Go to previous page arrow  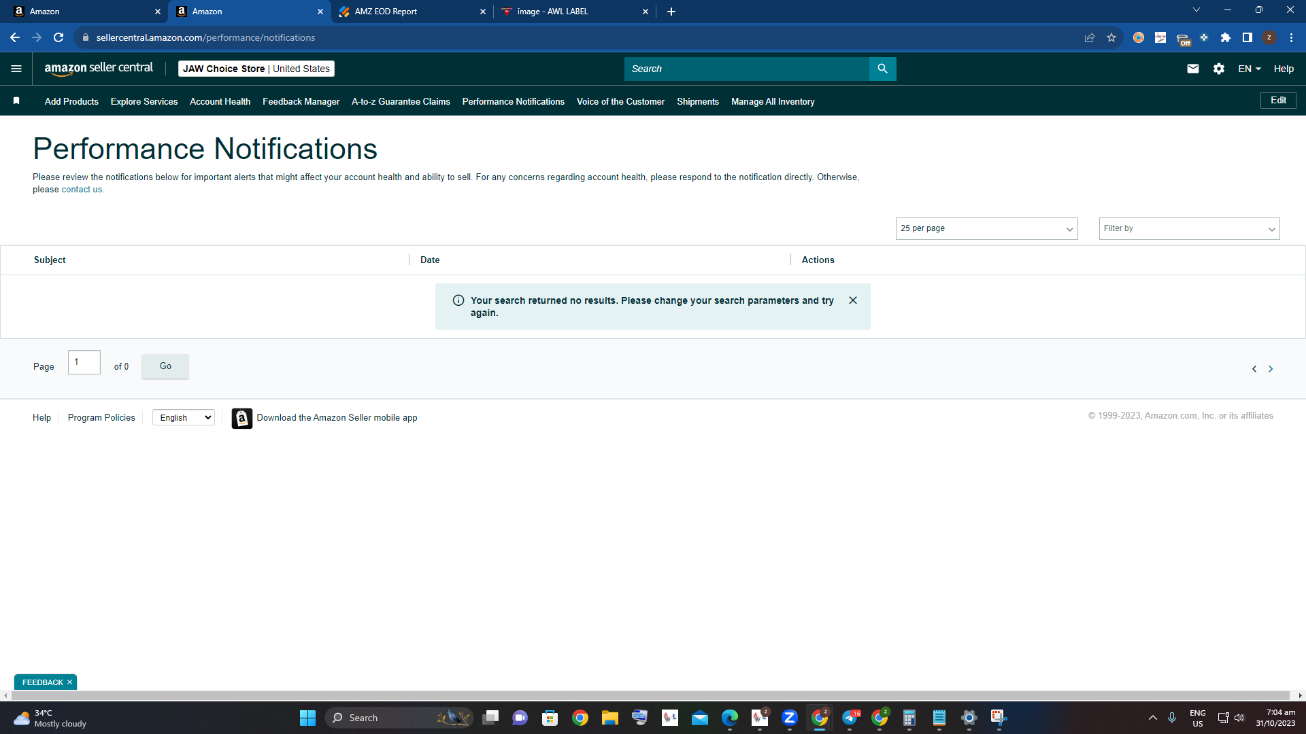point(1254,369)
